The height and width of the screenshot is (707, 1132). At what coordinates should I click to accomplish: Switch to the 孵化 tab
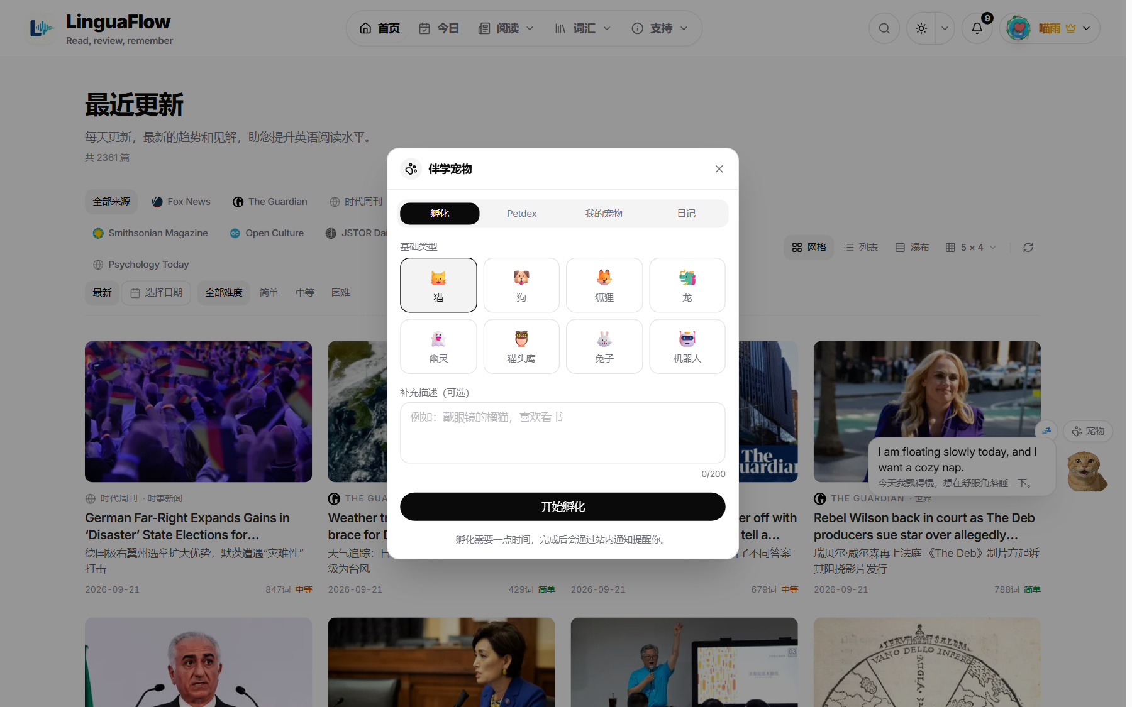pyautogui.click(x=440, y=214)
